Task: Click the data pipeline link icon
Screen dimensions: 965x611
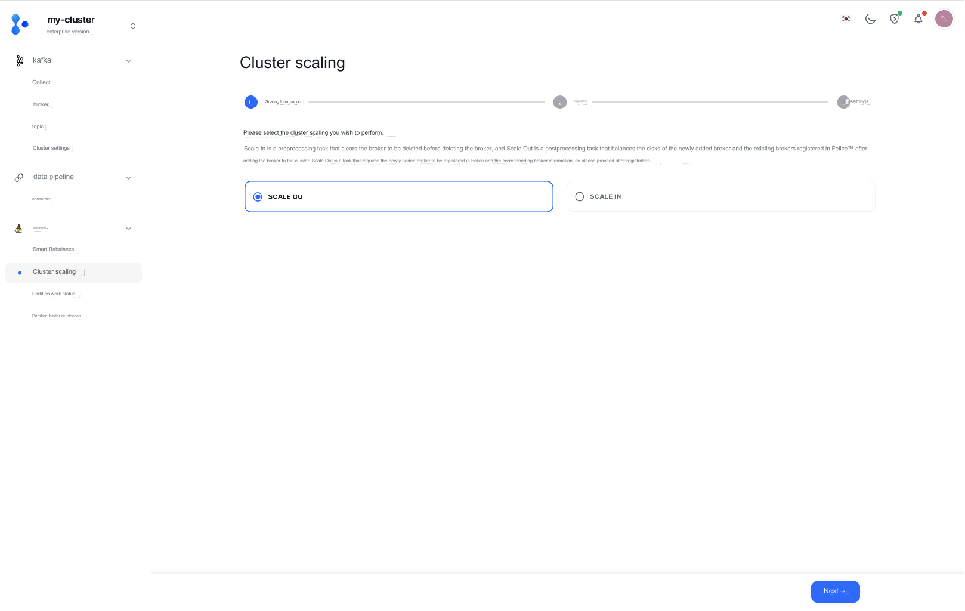Action: (x=18, y=177)
